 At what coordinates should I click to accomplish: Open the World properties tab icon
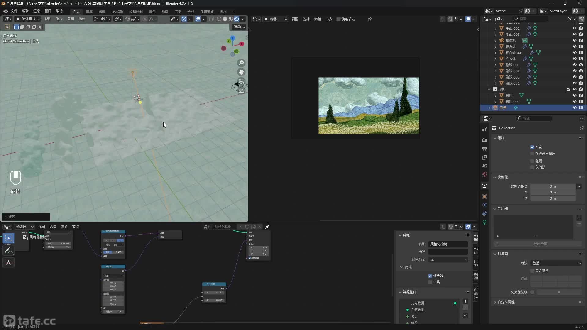[485, 174]
